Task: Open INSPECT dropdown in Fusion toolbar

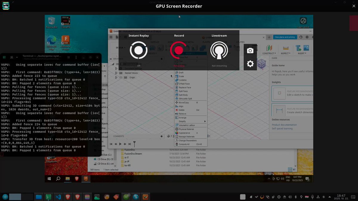Action: coord(286,53)
